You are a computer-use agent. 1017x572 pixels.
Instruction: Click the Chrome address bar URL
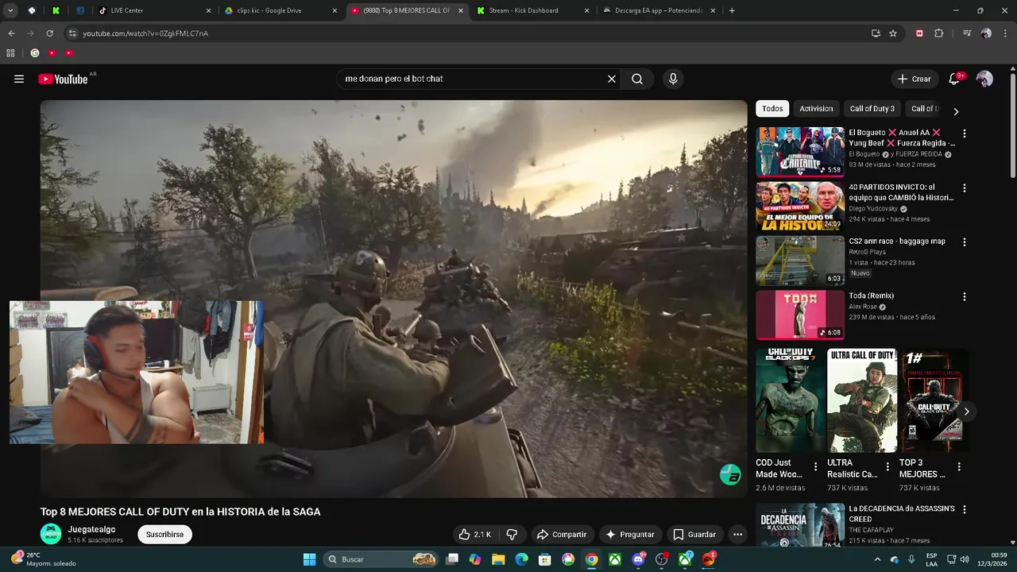pos(145,33)
